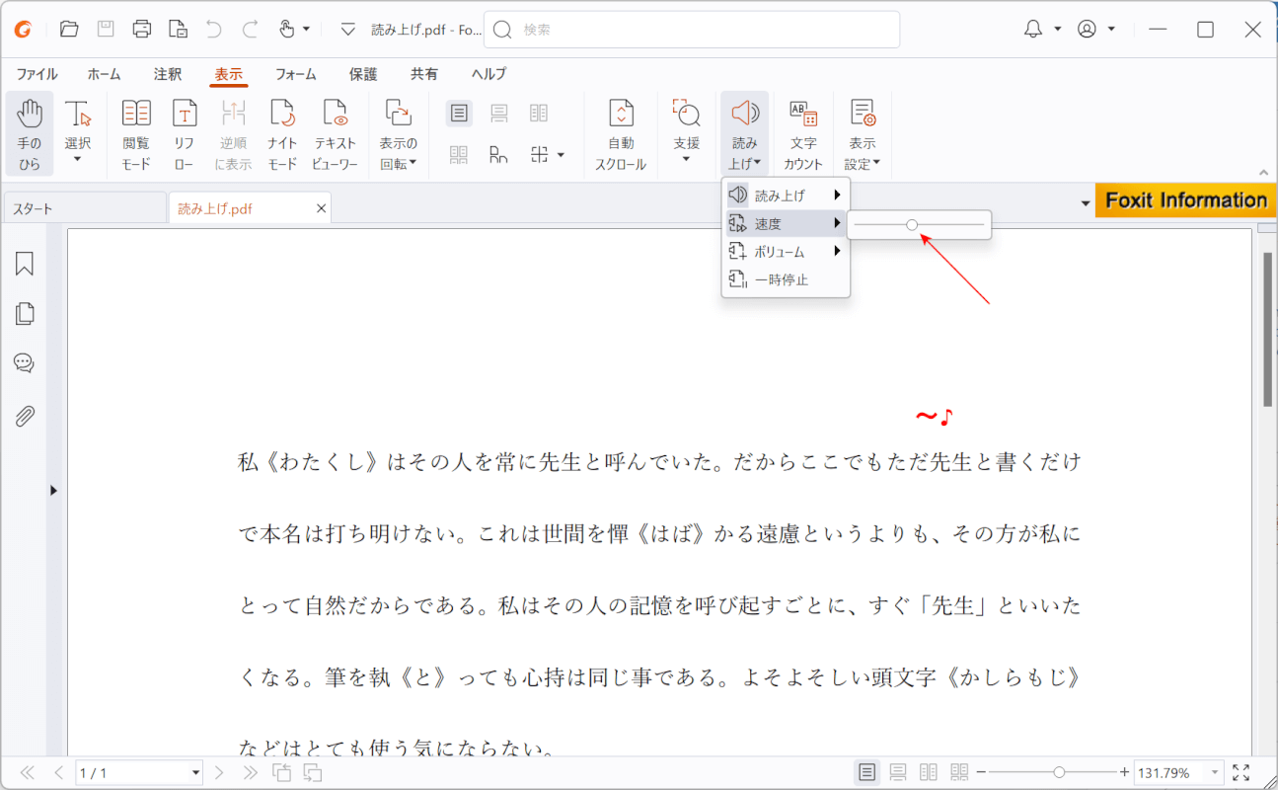The image size is (1278, 790).
Task: Toggle fullscreen mode icon
Action: pyautogui.click(x=1241, y=772)
